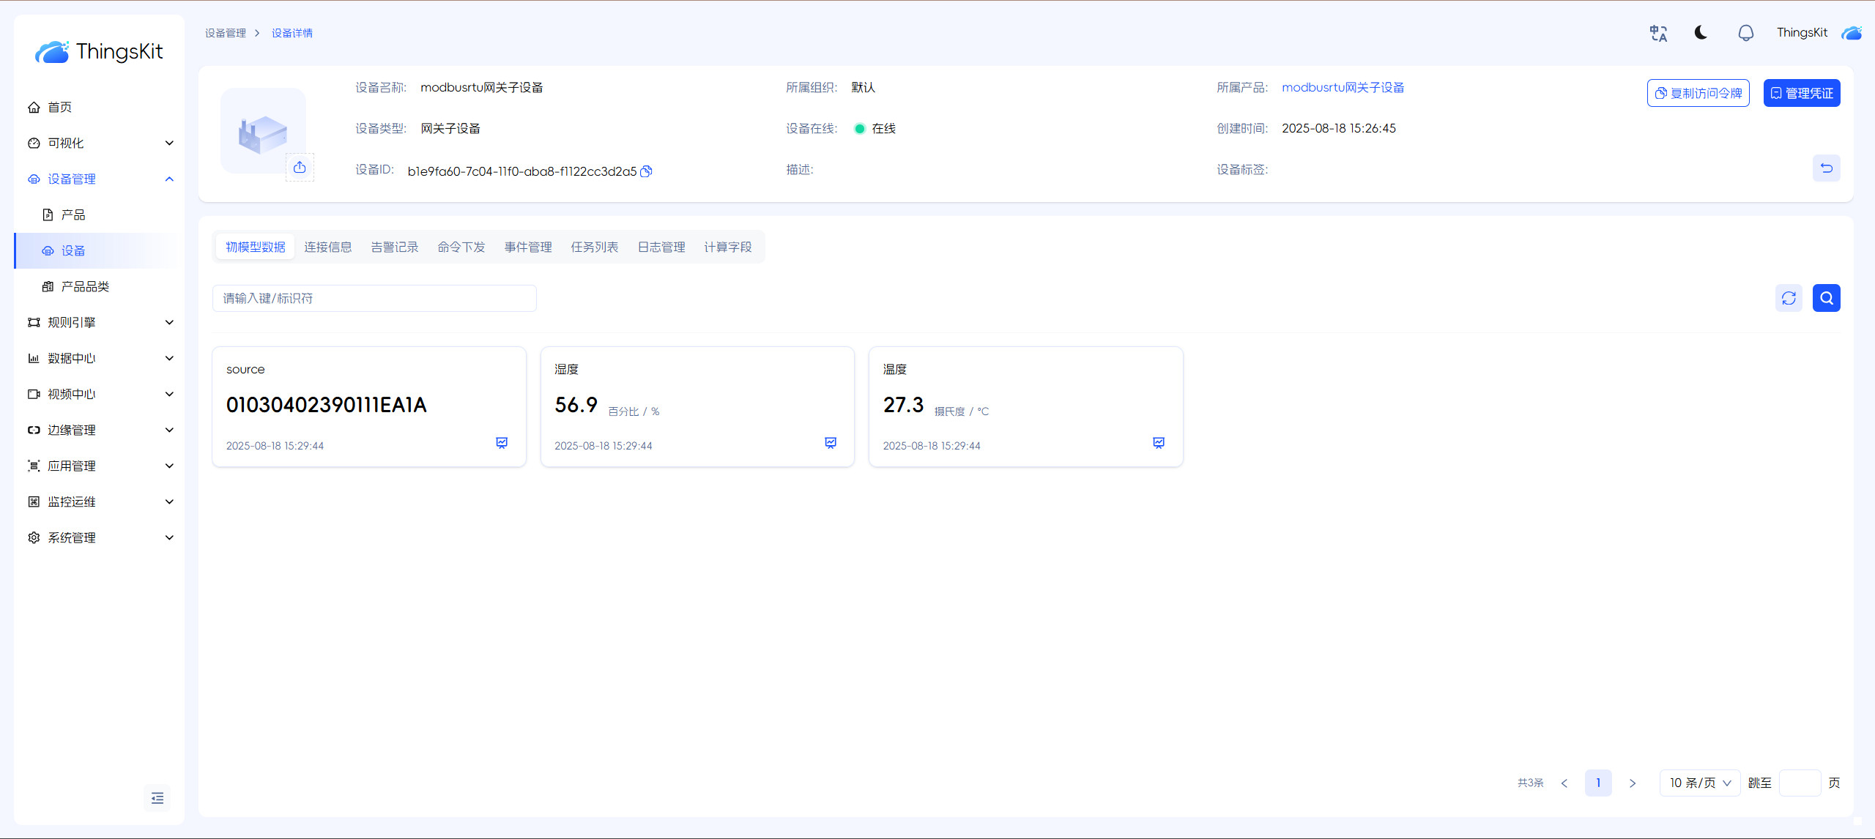Viewport: 1875px width, 839px height.
Task: Expand 数据中心 menu
Action: click(99, 358)
